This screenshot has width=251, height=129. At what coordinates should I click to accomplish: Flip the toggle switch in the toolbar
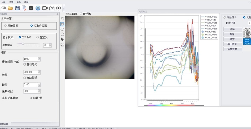4,8
